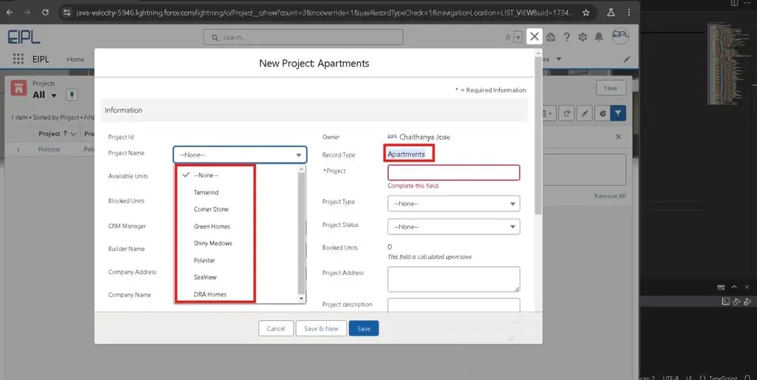Expand the More navigation tabs dropdown
Image resolution: width=757 pixels, height=380 pixels.
559,59
